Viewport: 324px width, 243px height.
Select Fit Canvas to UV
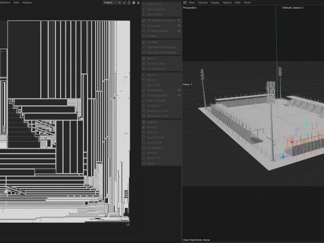(x=161, y=69)
